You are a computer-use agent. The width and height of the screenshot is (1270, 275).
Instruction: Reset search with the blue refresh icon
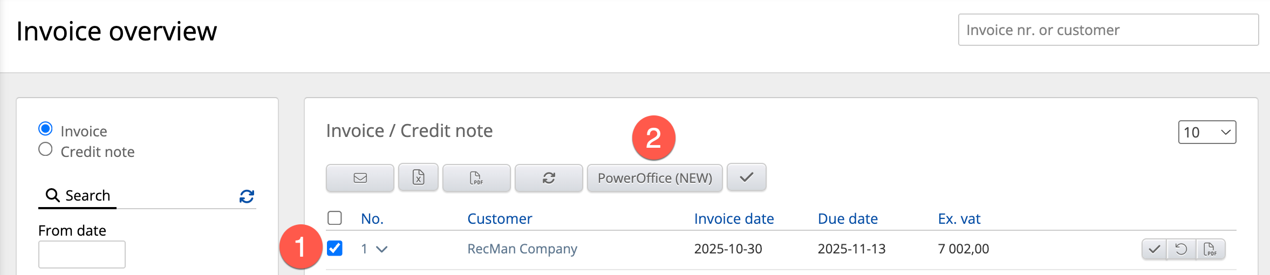pos(247,196)
